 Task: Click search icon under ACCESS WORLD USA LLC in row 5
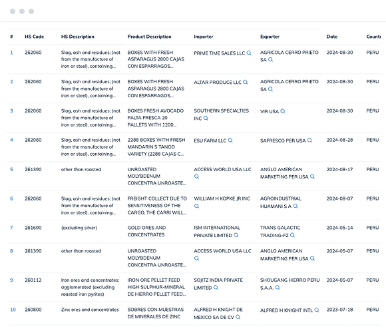click(x=196, y=176)
